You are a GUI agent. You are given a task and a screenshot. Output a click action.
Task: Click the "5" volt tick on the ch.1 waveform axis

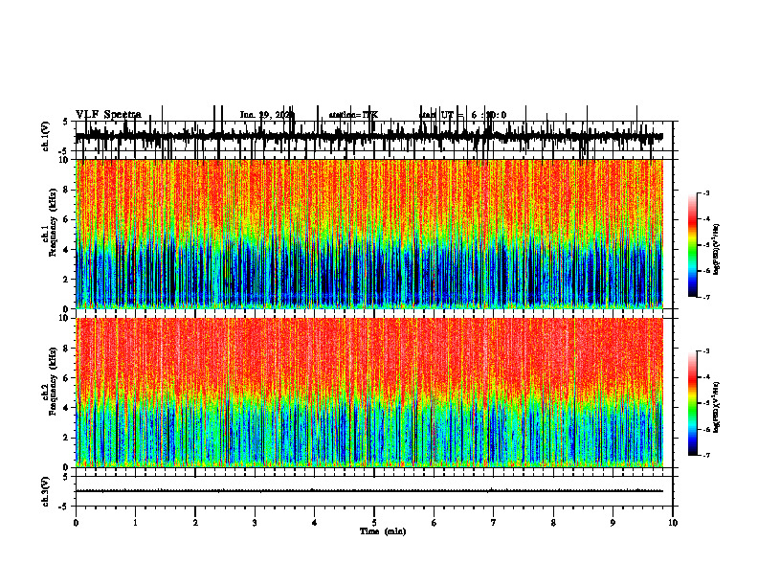pos(65,122)
